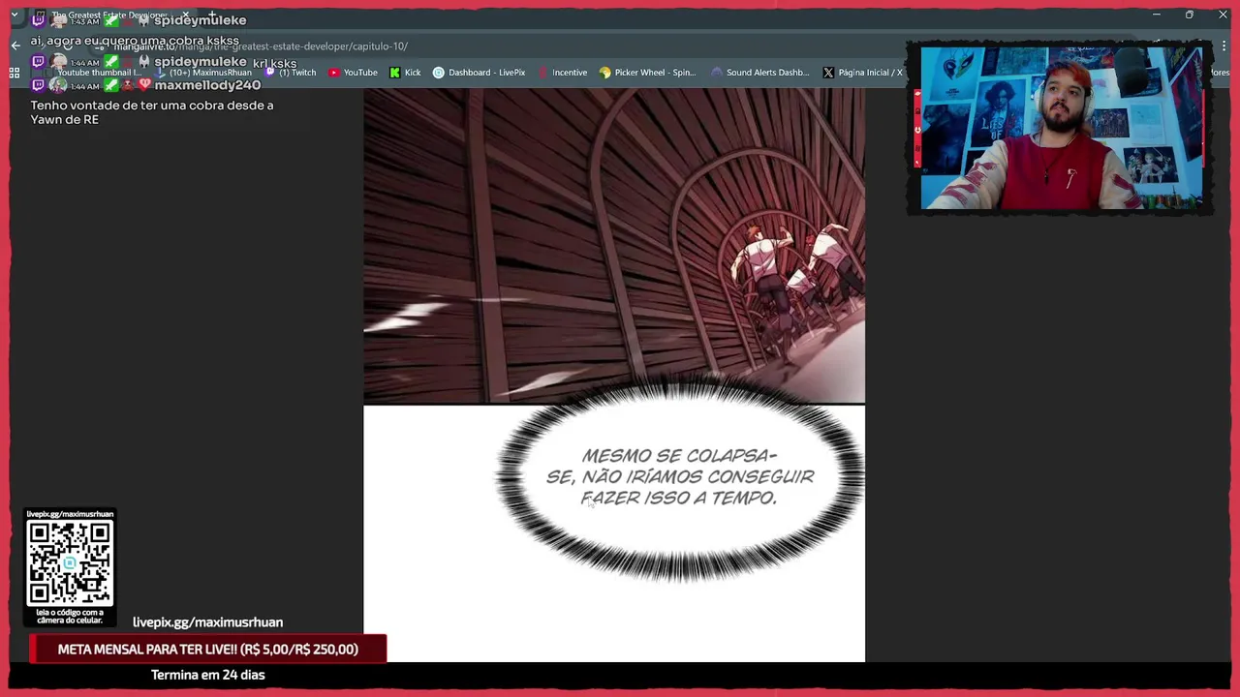This screenshot has height=697, width=1240.
Task: Click the manga panel with running characters
Action: tap(614, 247)
